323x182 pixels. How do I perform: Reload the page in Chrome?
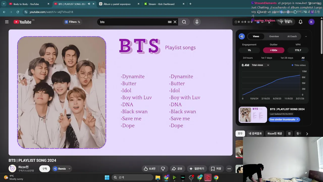18,12
